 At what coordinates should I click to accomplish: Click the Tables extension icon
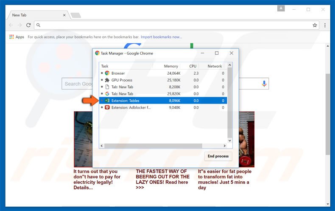(107, 101)
